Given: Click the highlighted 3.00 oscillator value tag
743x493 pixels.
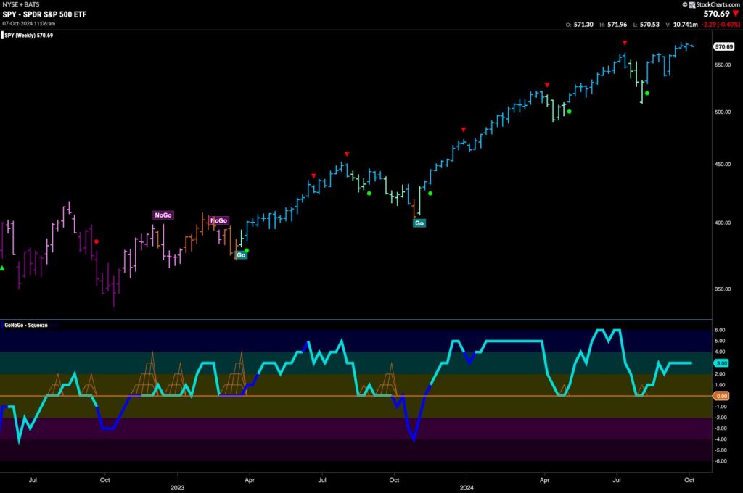Looking at the screenshot, I should point(721,363).
